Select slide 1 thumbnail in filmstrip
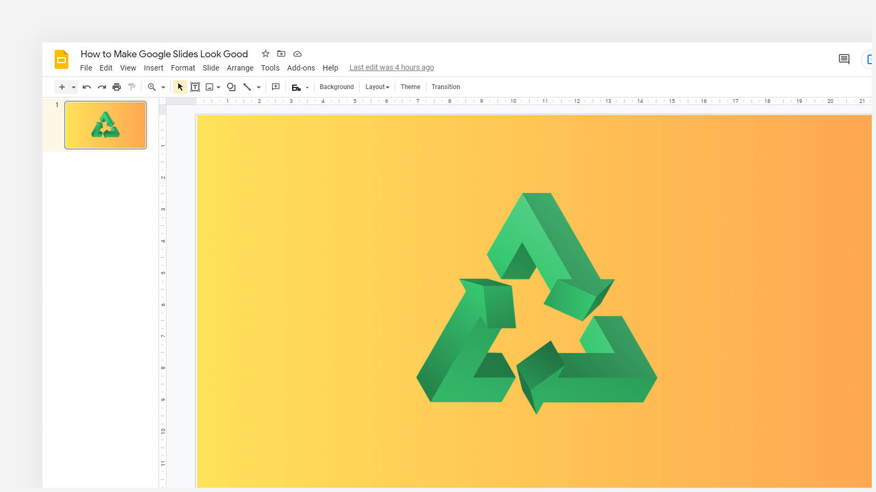 coord(106,125)
